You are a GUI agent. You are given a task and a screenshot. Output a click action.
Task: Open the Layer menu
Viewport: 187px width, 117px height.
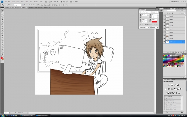coord(18,2)
